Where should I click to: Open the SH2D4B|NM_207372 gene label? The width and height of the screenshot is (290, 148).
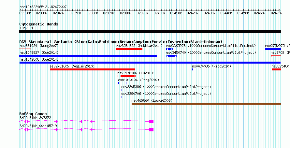pos(35,118)
